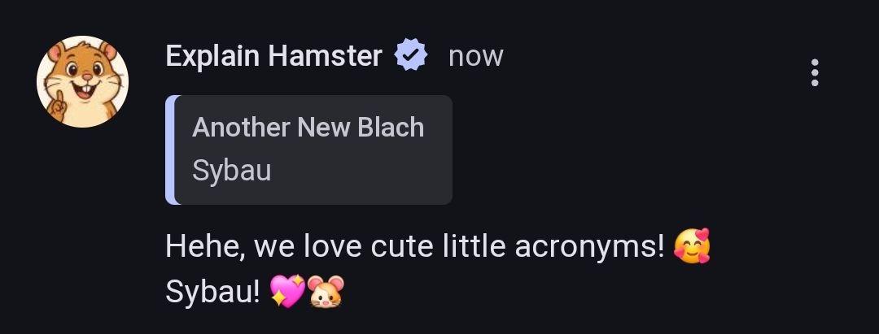Click the hamster face emoji in message
This screenshot has height=334, width=879.
coord(326,292)
